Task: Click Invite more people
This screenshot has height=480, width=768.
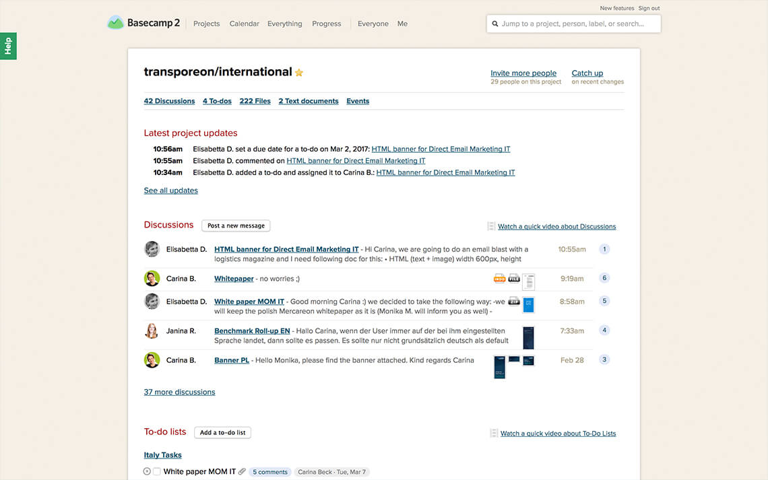Action: click(x=523, y=73)
